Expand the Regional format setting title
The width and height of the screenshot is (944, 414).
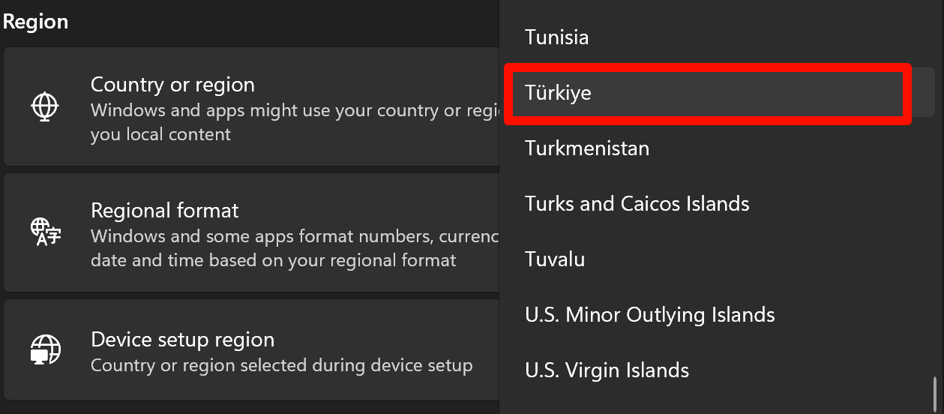coord(165,211)
